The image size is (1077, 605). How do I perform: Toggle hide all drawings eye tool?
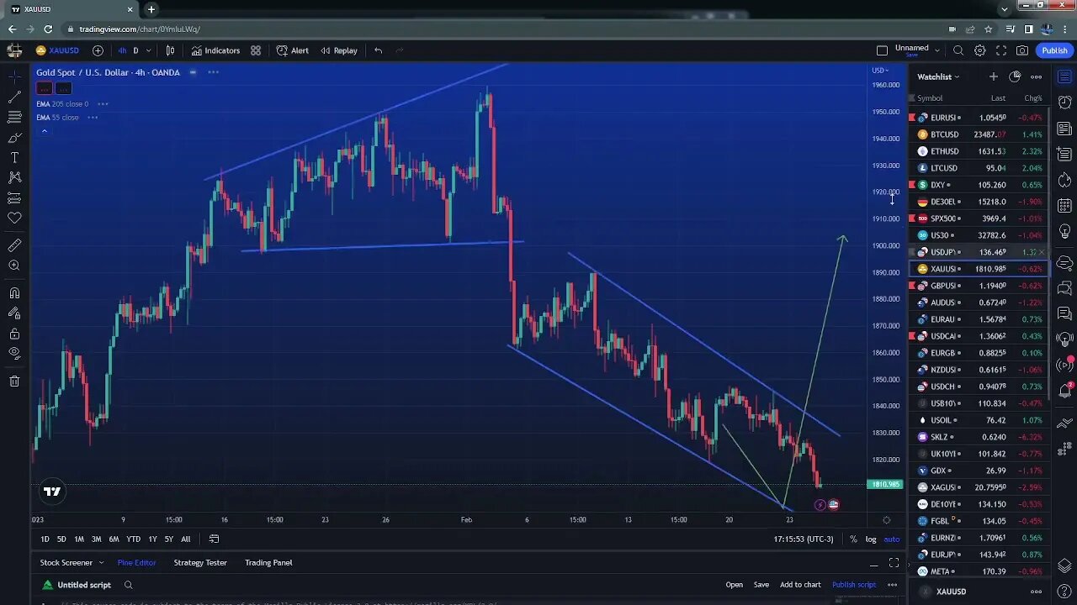pos(14,354)
